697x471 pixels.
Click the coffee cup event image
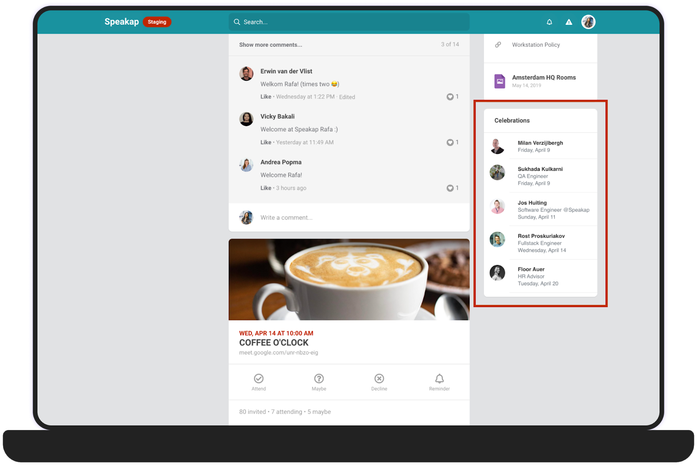348,280
